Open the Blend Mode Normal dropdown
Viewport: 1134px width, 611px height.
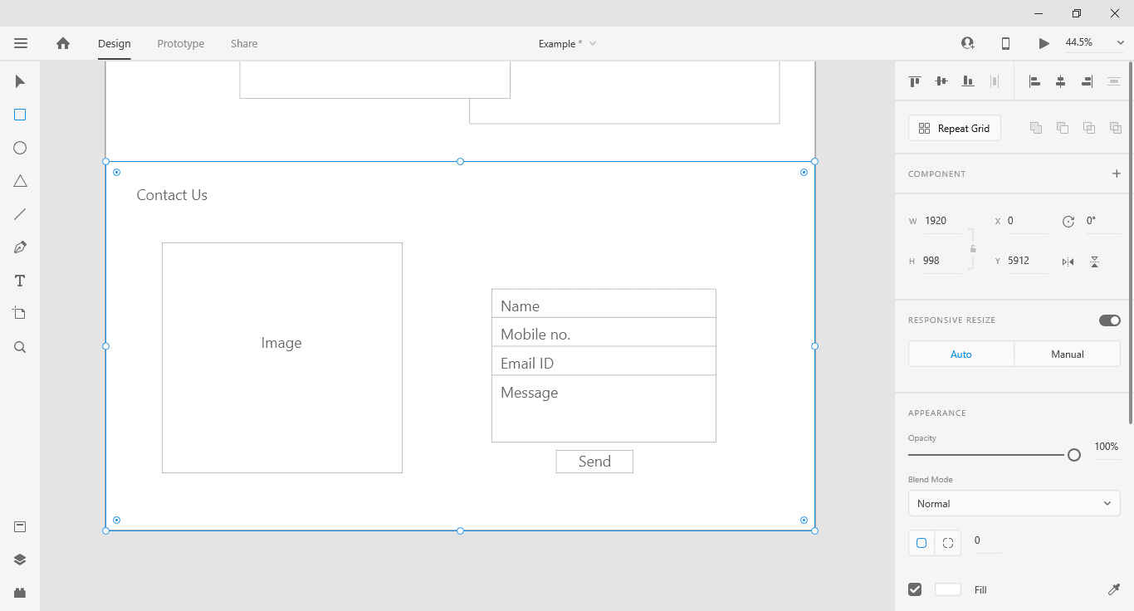point(1014,503)
